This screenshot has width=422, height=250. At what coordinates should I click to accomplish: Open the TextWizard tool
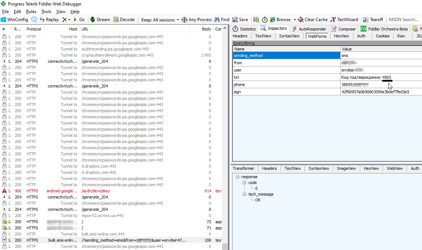[344, 20]
